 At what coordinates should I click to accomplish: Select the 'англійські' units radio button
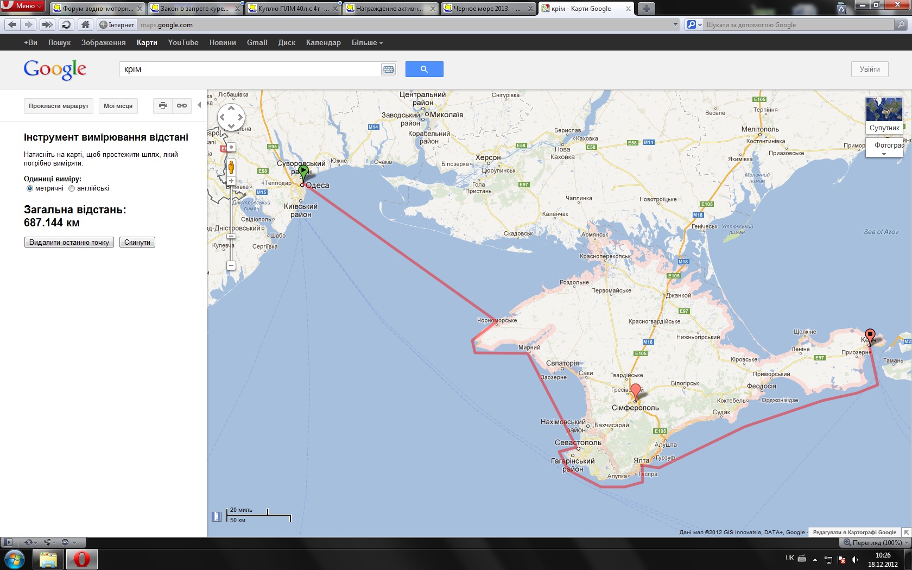click(72, 188)
